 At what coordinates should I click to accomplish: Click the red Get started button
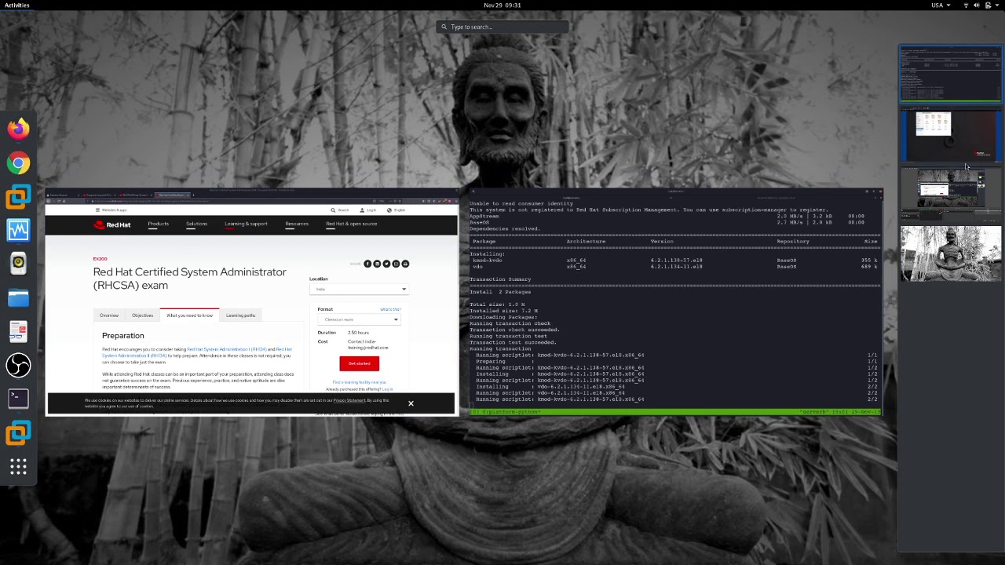359,363
